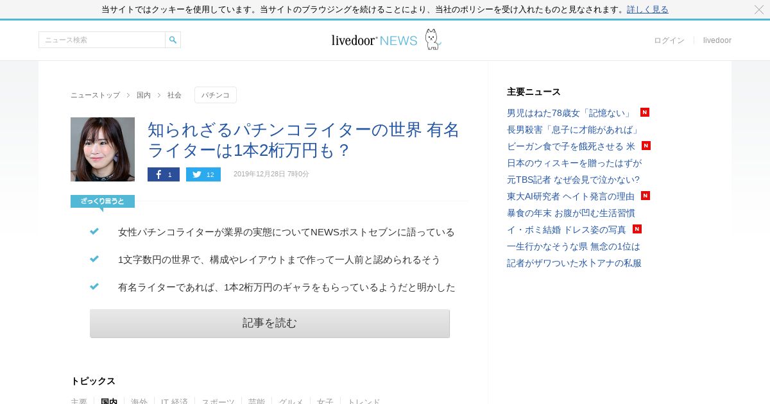The height and width of the screenshot is (404, 770).
Task: Open ビーガン食で子を餓死させる 米 link
Action: tap(571, 146)
